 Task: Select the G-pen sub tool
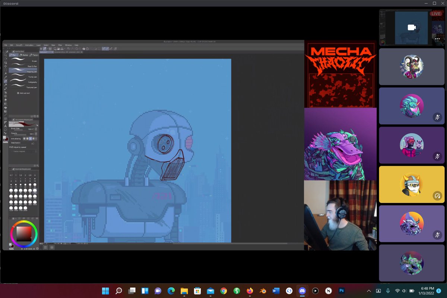click(23, 60)
